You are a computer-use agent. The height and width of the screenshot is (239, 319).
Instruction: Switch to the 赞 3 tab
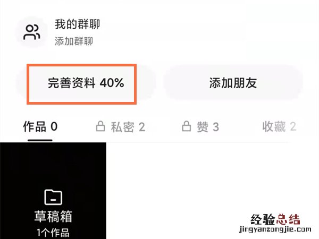click(x=200, y=126)
